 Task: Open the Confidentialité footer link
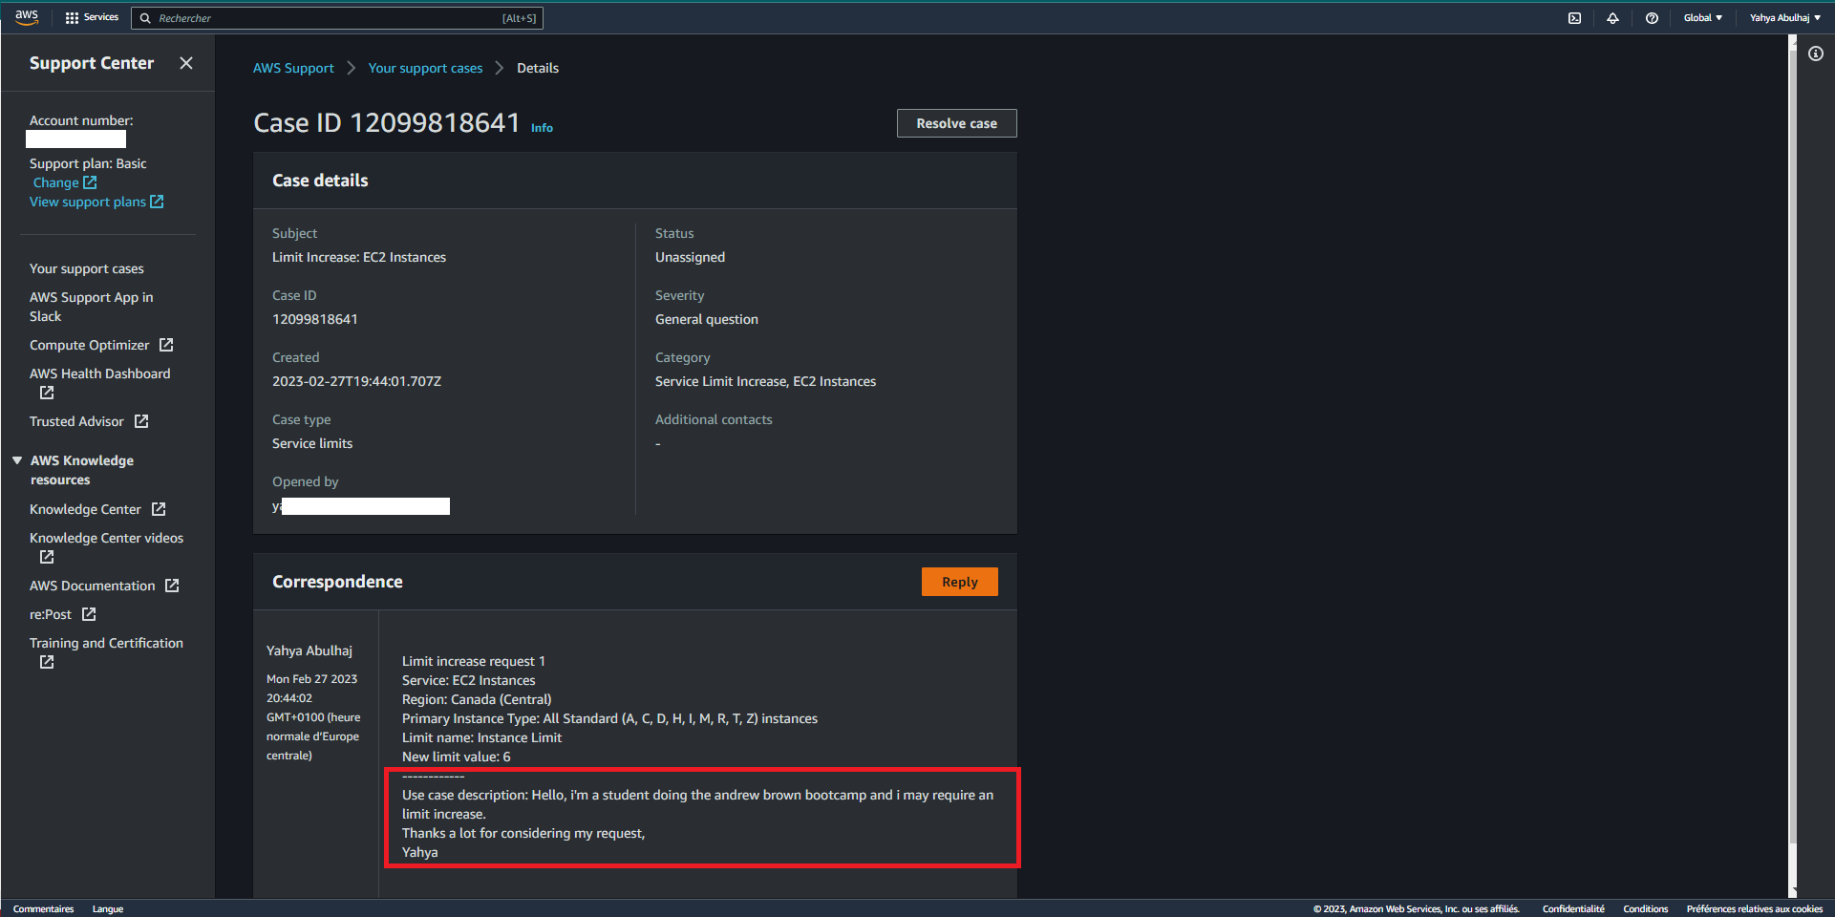click(1573, 908)
